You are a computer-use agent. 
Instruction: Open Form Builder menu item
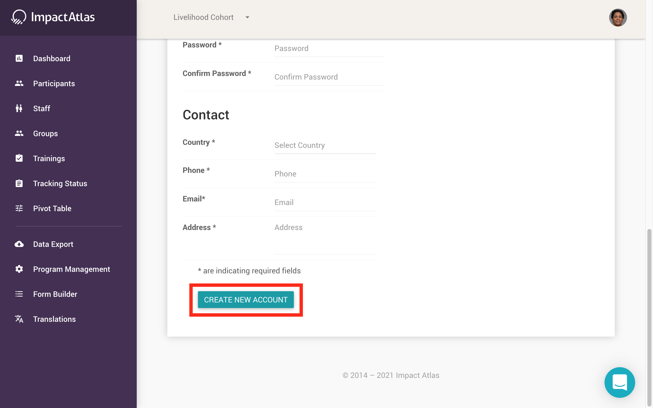55,294
